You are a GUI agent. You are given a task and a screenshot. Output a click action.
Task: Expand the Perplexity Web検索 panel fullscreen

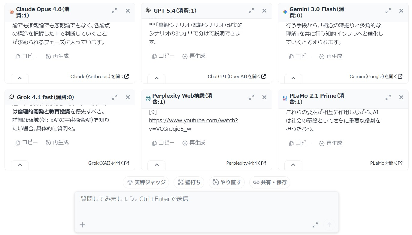(x=251, y=97)
